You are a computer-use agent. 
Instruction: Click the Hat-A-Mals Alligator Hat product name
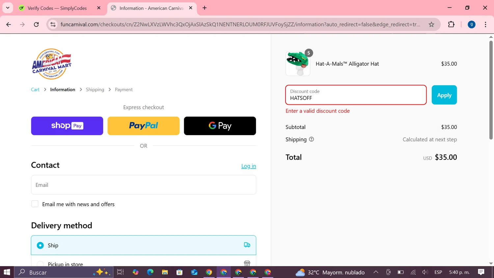pos(347,64)
